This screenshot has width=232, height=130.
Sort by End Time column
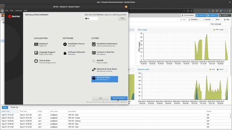tap(28, 112)
